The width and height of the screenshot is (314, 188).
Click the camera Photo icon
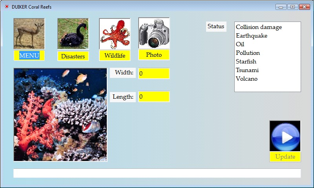(154, 33)
